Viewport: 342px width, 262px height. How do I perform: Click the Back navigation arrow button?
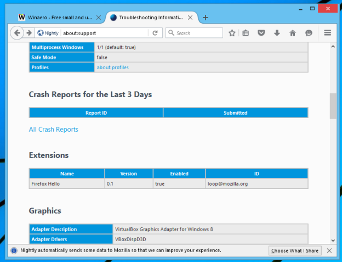coord(16,33)
